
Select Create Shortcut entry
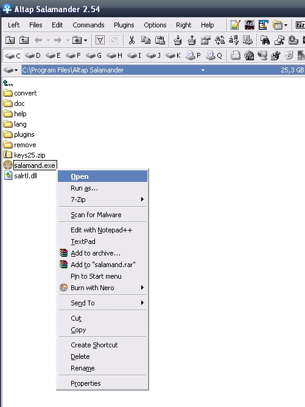103,345
